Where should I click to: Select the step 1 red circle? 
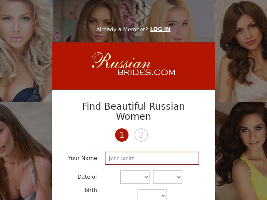pos(122,135)
